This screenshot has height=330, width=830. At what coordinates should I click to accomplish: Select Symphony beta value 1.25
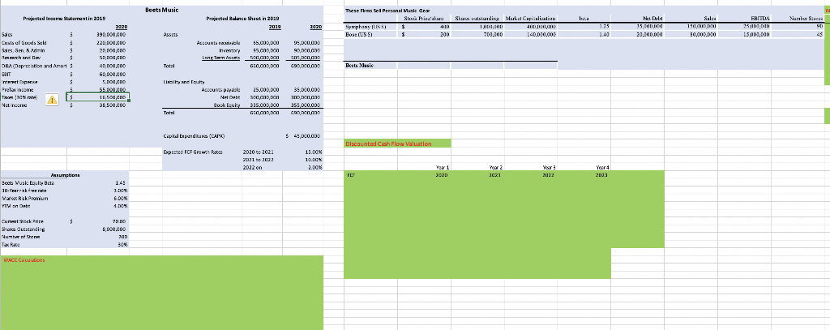pos(605,26)
